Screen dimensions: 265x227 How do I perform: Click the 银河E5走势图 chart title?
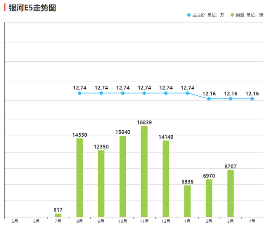32,8
